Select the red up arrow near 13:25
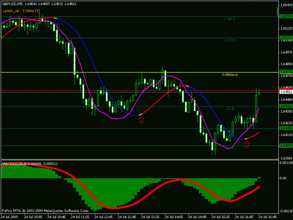The height and width of the screenshot is (220, 293). pos(141,119)
